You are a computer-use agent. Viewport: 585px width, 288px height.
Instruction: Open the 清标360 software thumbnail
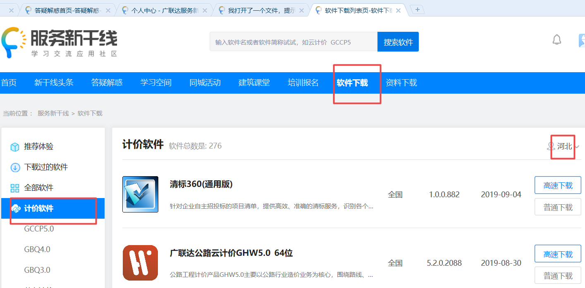[x=140, y=194]
